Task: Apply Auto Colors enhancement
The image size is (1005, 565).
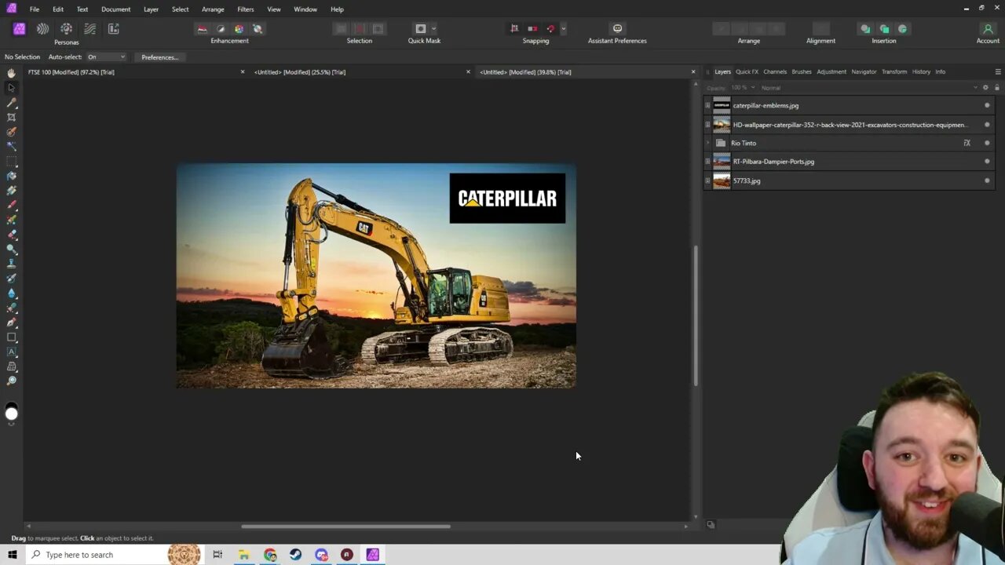Action: click(x=239, y=29)
